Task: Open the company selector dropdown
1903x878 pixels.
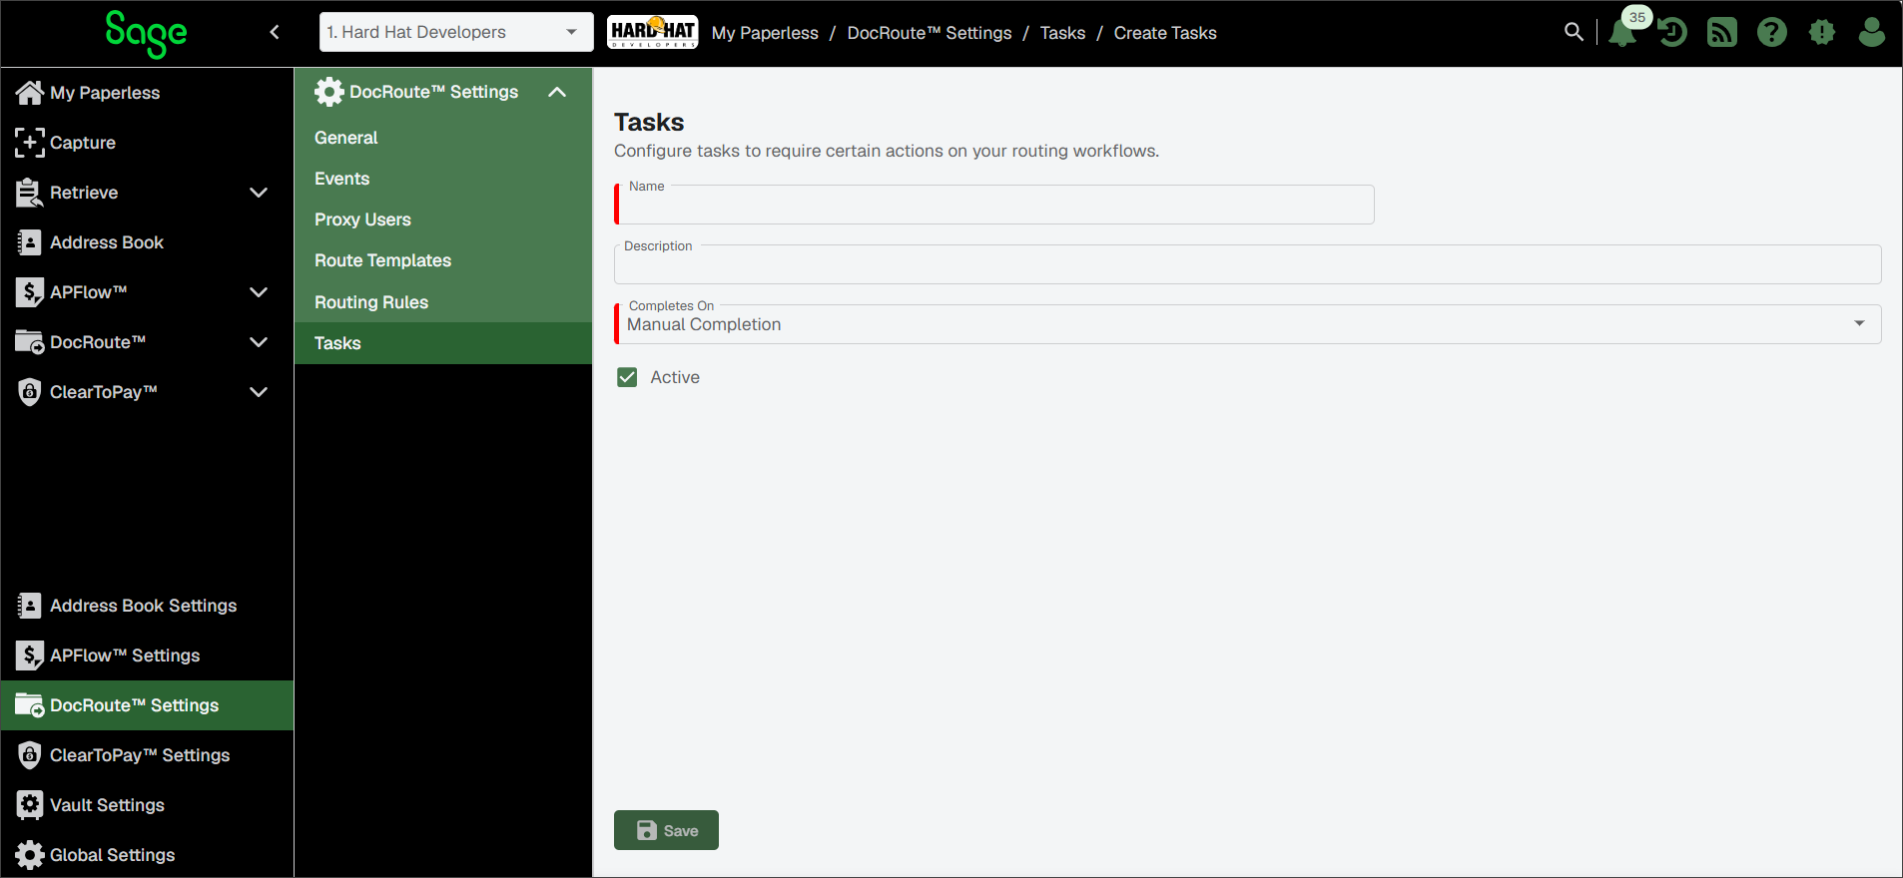Action: [456, 32]
